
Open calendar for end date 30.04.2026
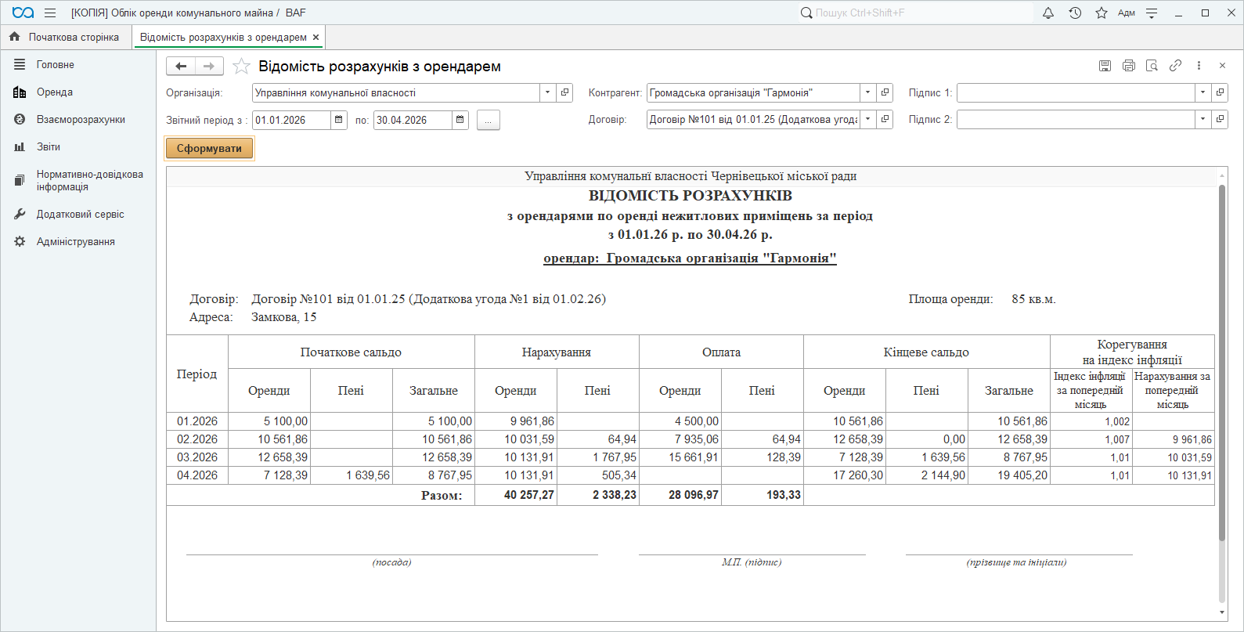click(x=460, y=120)
